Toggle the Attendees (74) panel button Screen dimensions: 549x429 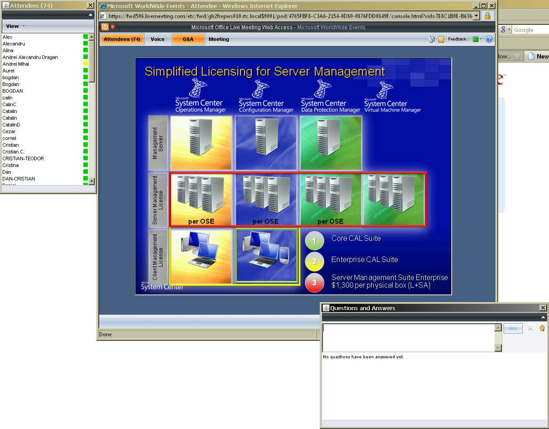click(122, 39)
